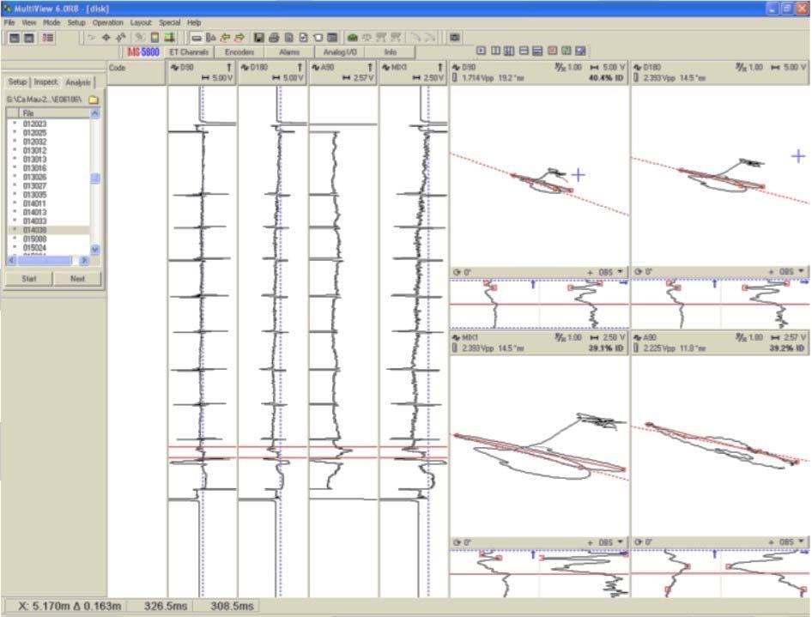Click file list horizontal scroll right arrow
Viewport: 812px width, 617px height.
[x=84, y=260]
